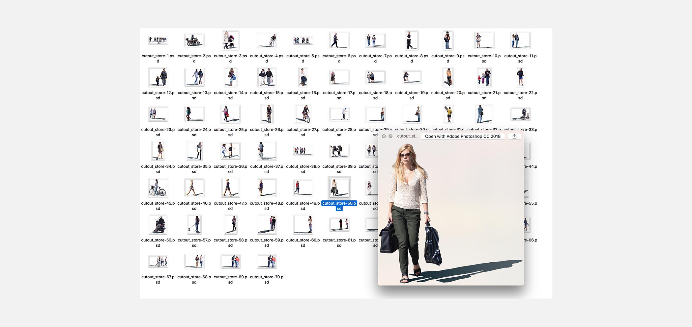Select cutout_store-15.psd file icon
The image size is (692, 327).
(267, 77)
